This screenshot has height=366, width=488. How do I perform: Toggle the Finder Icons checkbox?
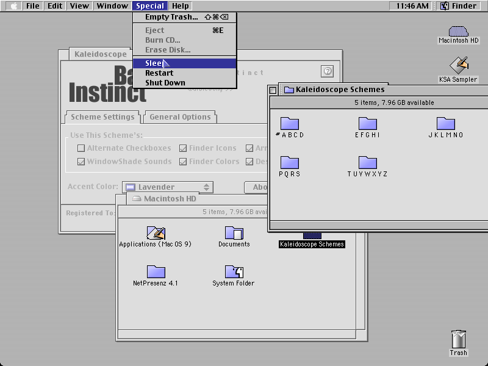click(x=183, y=148)
